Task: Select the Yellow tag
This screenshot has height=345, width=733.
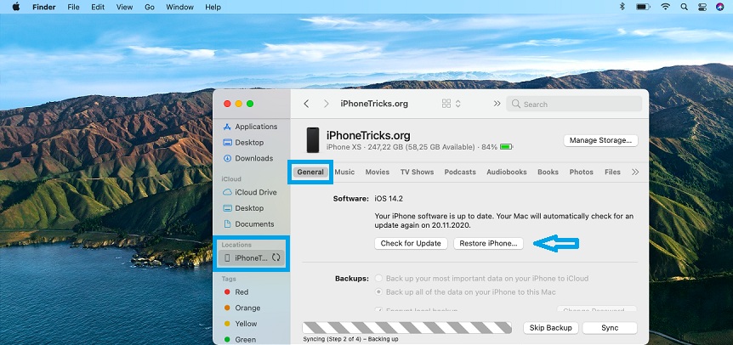Action: [x=241, y=324]
